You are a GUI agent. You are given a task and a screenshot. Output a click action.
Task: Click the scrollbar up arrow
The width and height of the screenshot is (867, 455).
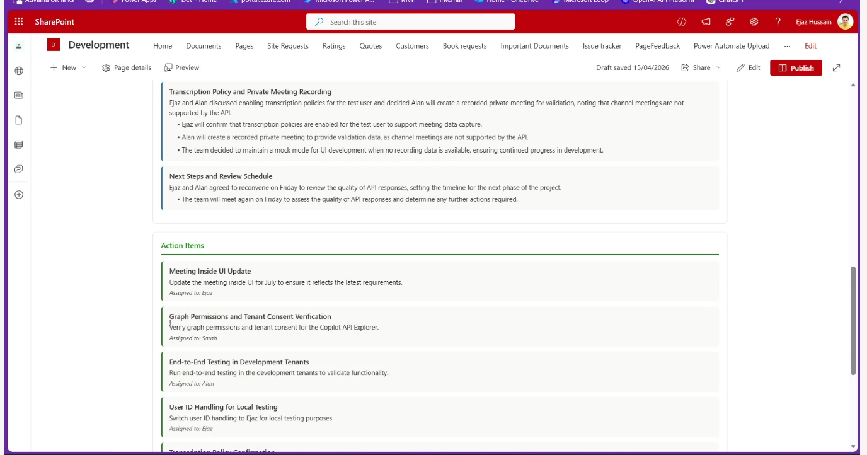pos(853,84)
